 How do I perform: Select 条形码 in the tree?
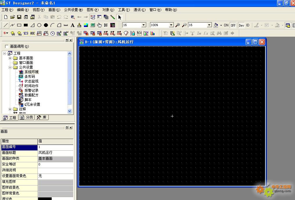point(30,77)
